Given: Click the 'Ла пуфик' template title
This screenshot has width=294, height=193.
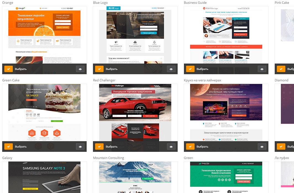Looking at the screenshot, I should tap(282, 158).
